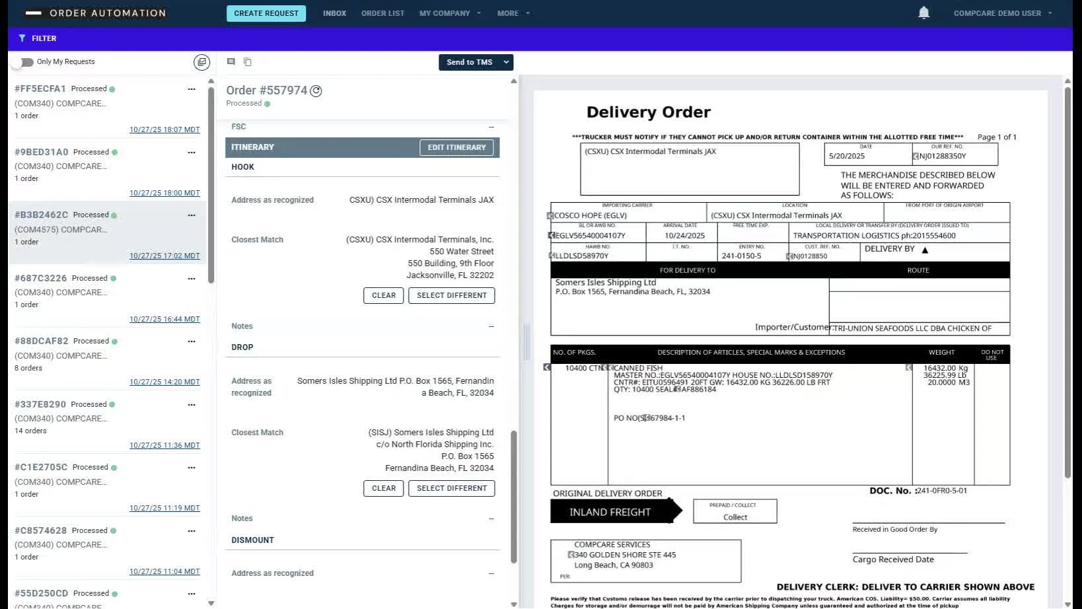Expand the More menu
This screenshot has height=609, width=1082.
(513, 13)
